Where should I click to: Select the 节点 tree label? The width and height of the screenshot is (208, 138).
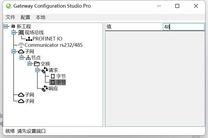36,58
